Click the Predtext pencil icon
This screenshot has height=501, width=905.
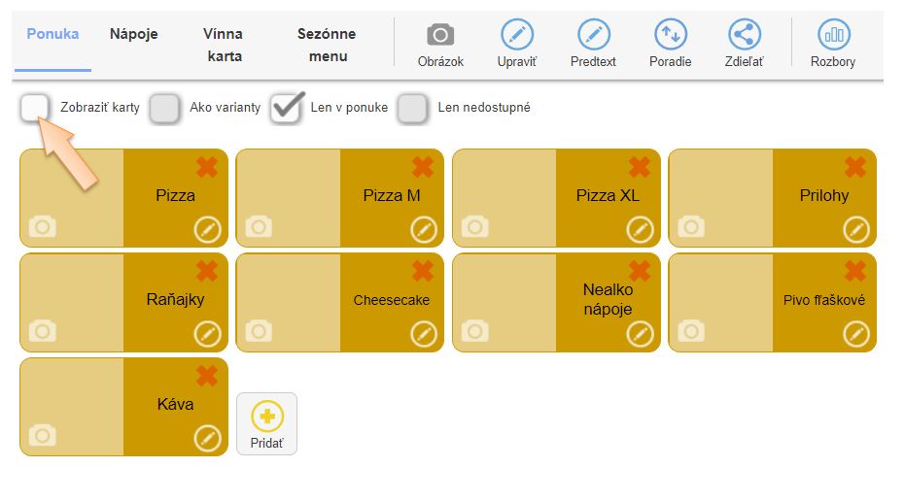click(593, 35)
